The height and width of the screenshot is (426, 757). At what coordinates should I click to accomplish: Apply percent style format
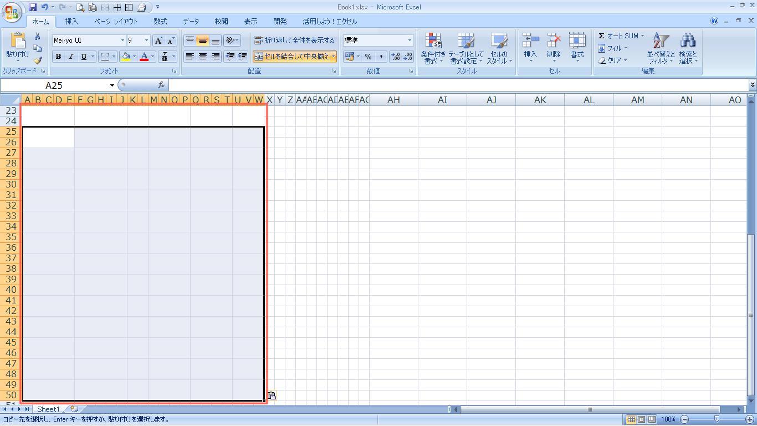pyautogui.click(x=368, y=57)
